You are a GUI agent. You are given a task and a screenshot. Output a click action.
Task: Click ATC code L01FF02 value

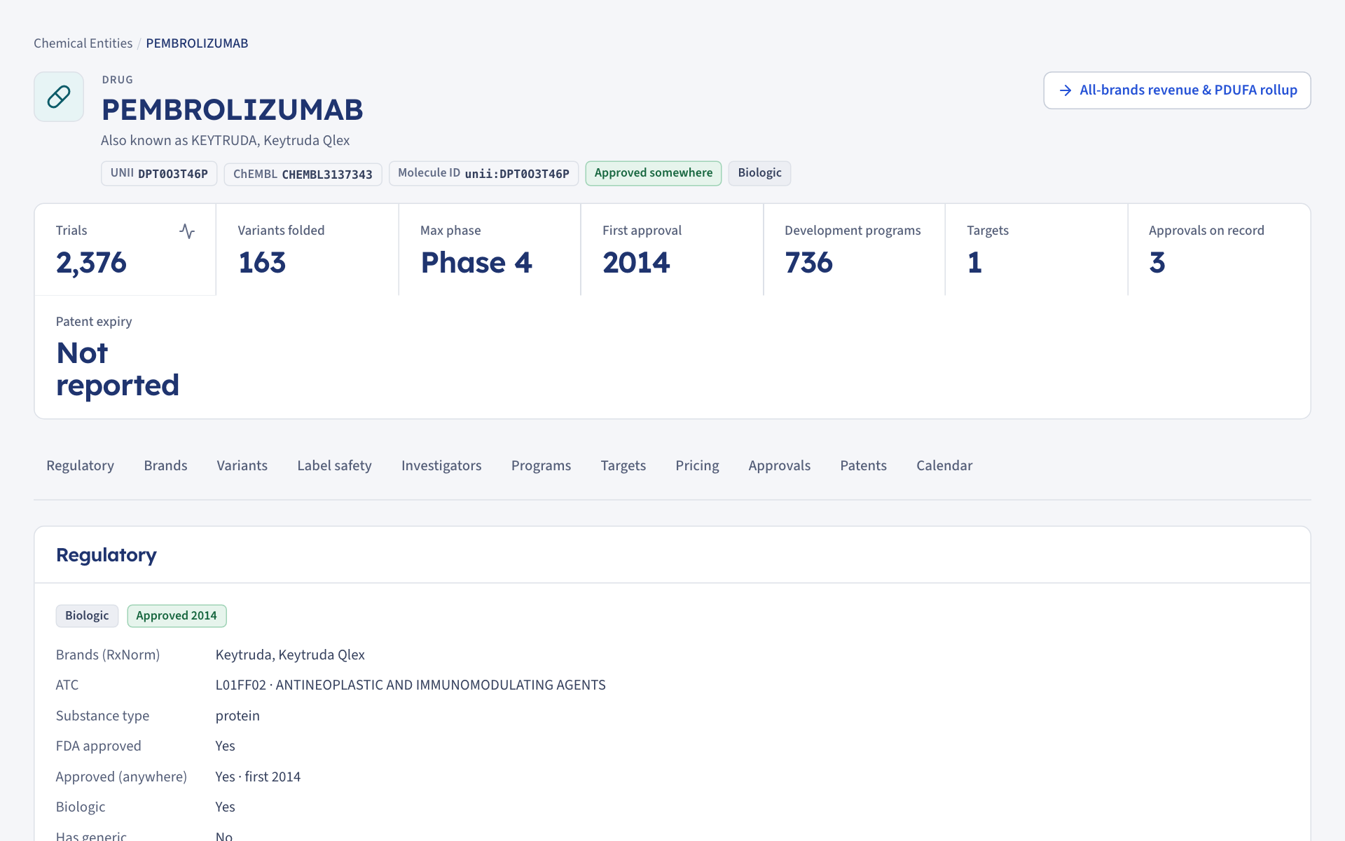[x=411, y=685]
